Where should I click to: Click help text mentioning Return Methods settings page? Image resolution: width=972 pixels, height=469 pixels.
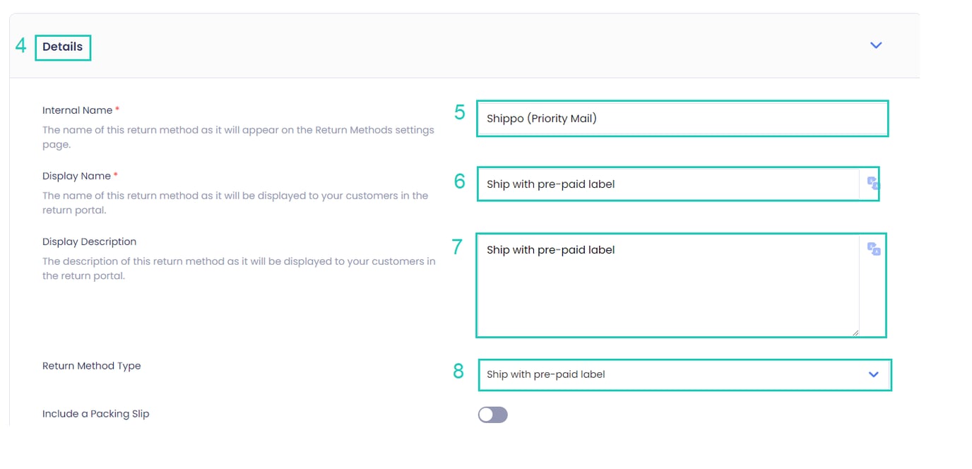238,136
